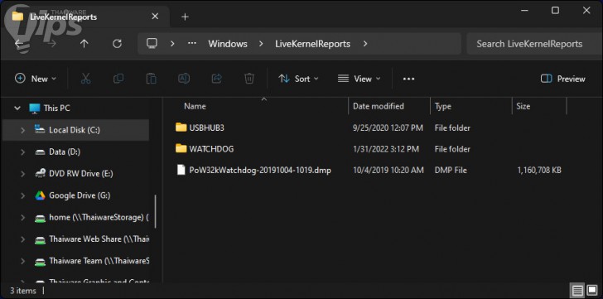The width and height of the screenshot is (603, 299).
Task: Select This PC in navigation pane
Action: [x=57, y=109]
